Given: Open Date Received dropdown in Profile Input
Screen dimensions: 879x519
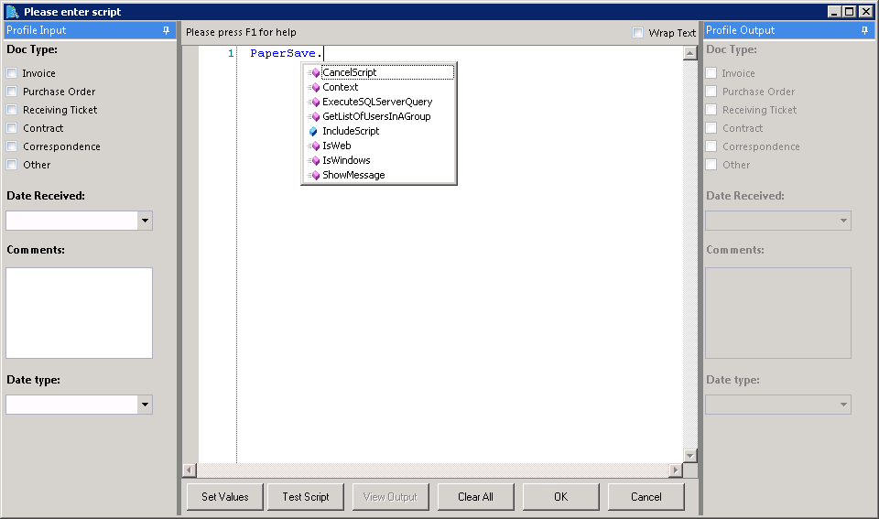Looking at the screenshot, I should [146, 221].
